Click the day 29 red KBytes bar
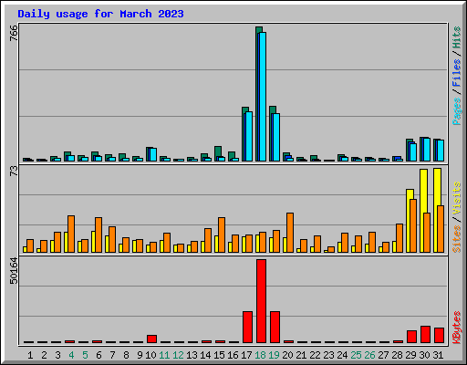Image resolution: width=467 pixels, height=365 pixels. (x=411, y=337)
